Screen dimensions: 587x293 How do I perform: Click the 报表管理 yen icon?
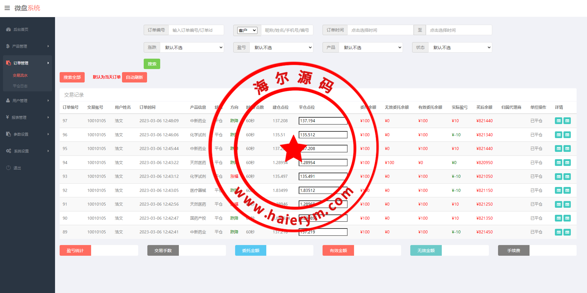[x=7, y=117]
